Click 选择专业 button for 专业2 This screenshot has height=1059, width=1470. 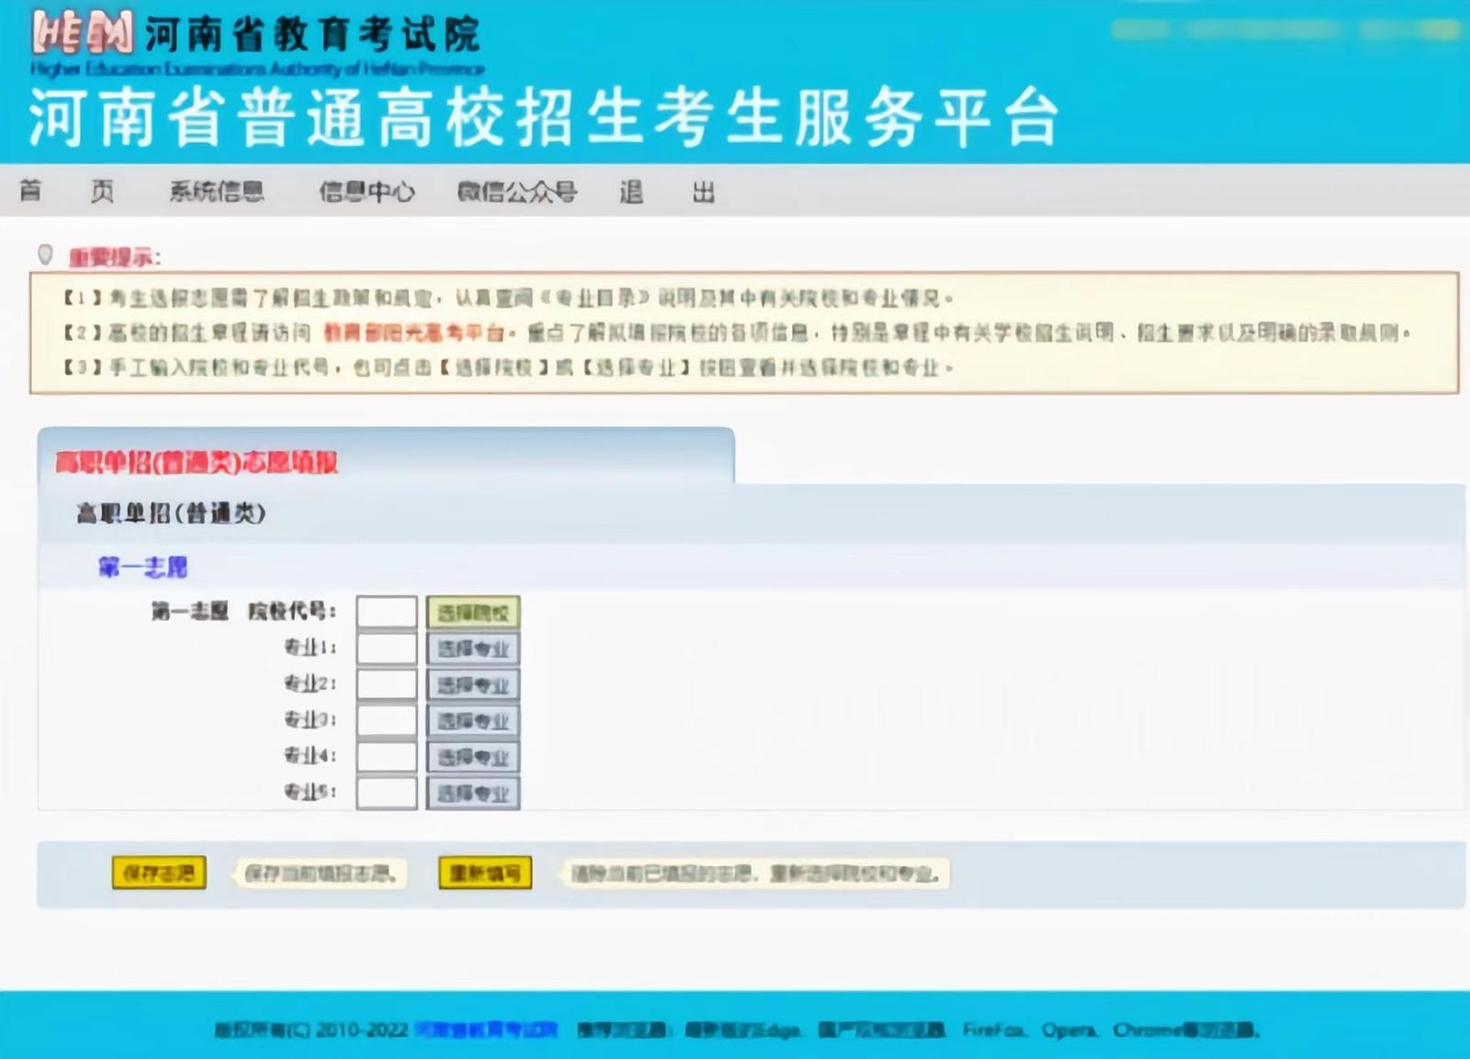pyautogui.click(x=473, y=685)
